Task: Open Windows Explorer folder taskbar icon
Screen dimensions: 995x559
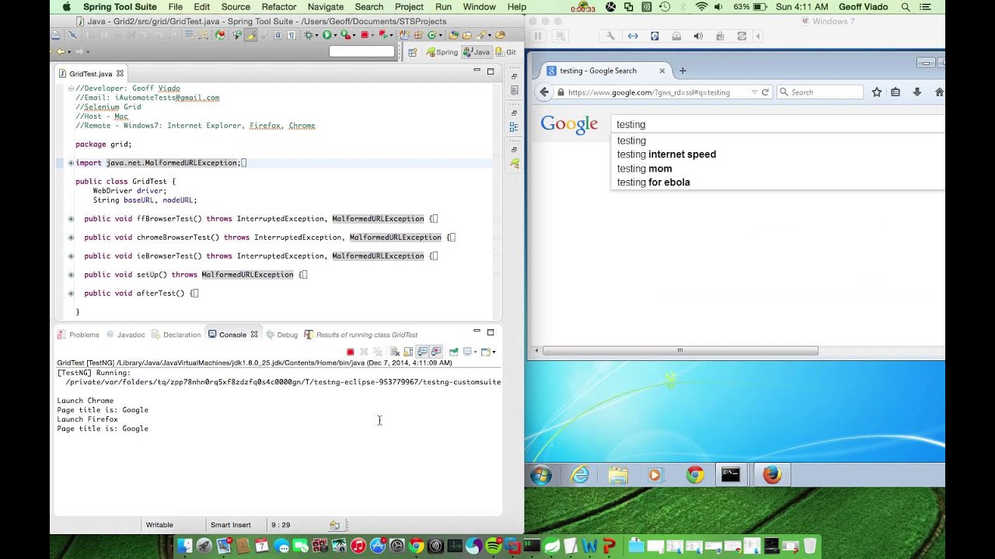Action: pyautogui.click(x=618, y=474)
